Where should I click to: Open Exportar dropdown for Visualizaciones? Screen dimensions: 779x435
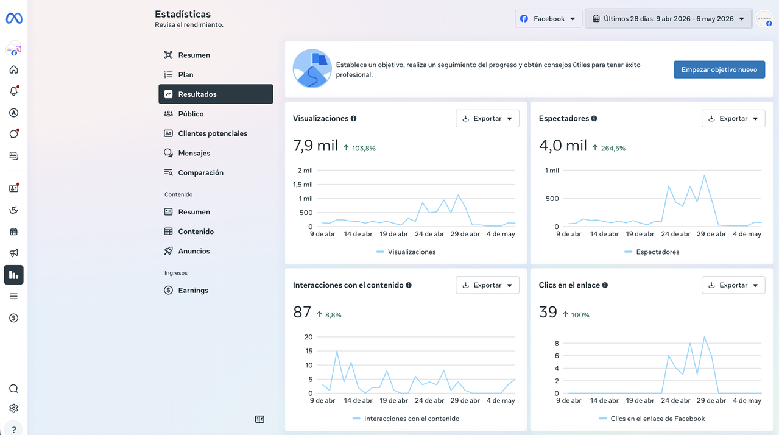click(487, 118)
